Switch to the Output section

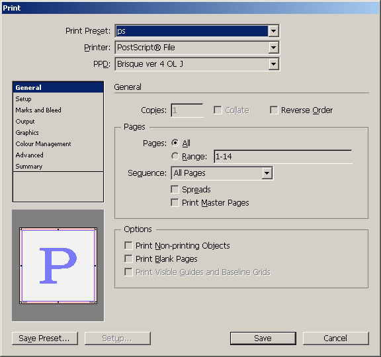[58, 121]
